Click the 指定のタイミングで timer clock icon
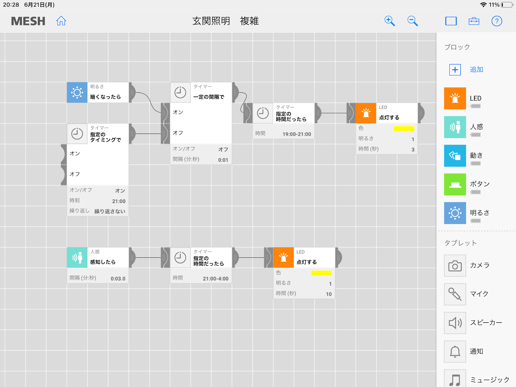 [77, 134]
